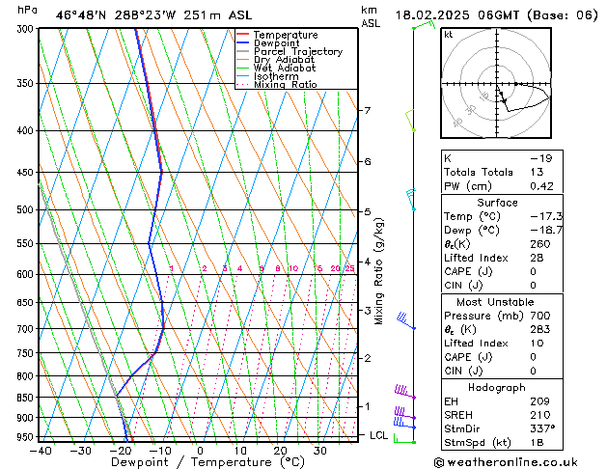Viewport: 607px width, 469px height.
Task: Click the 7 km altitude tick label
Action: 367,111
